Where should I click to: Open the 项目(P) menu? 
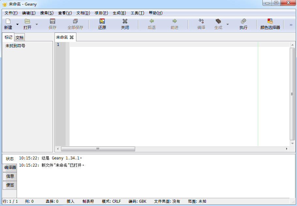click(101, 13)
